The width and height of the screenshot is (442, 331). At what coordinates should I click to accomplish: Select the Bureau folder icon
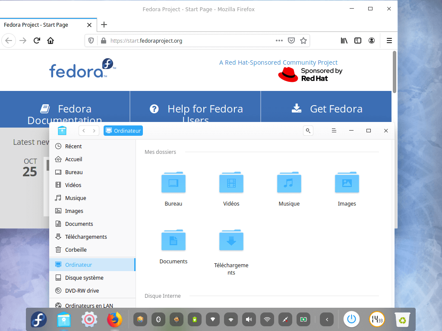(174, 182)
